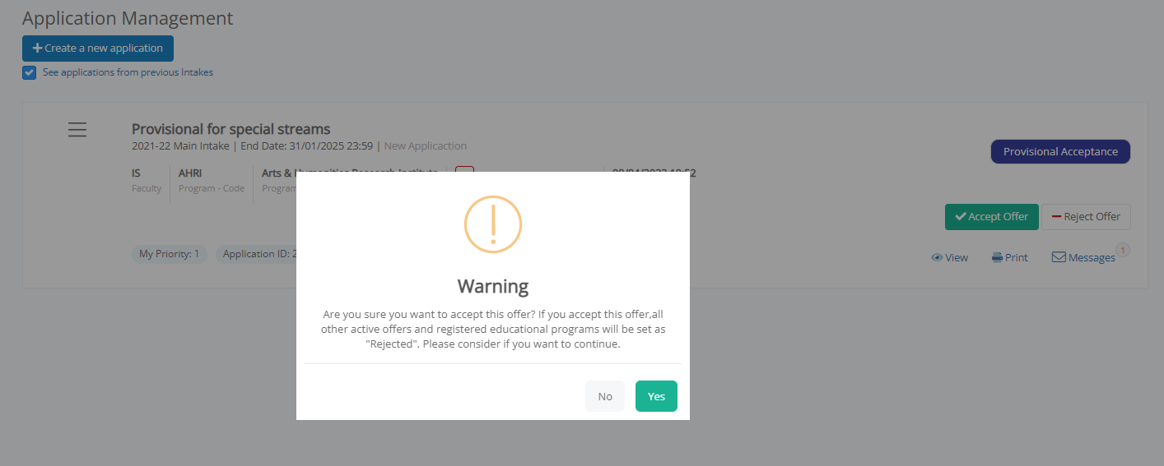This screenshot has width=1164, height=466.
Task: Click the plus icon in Create a new application
Action: click(x=37, y=48)
